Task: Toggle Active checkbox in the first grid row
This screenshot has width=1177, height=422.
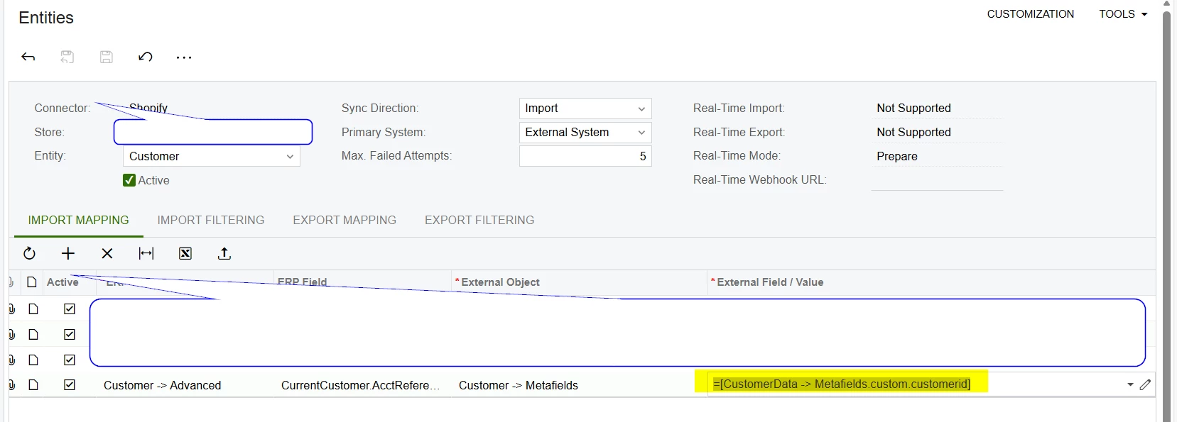Action: click(x=70, y=309)
